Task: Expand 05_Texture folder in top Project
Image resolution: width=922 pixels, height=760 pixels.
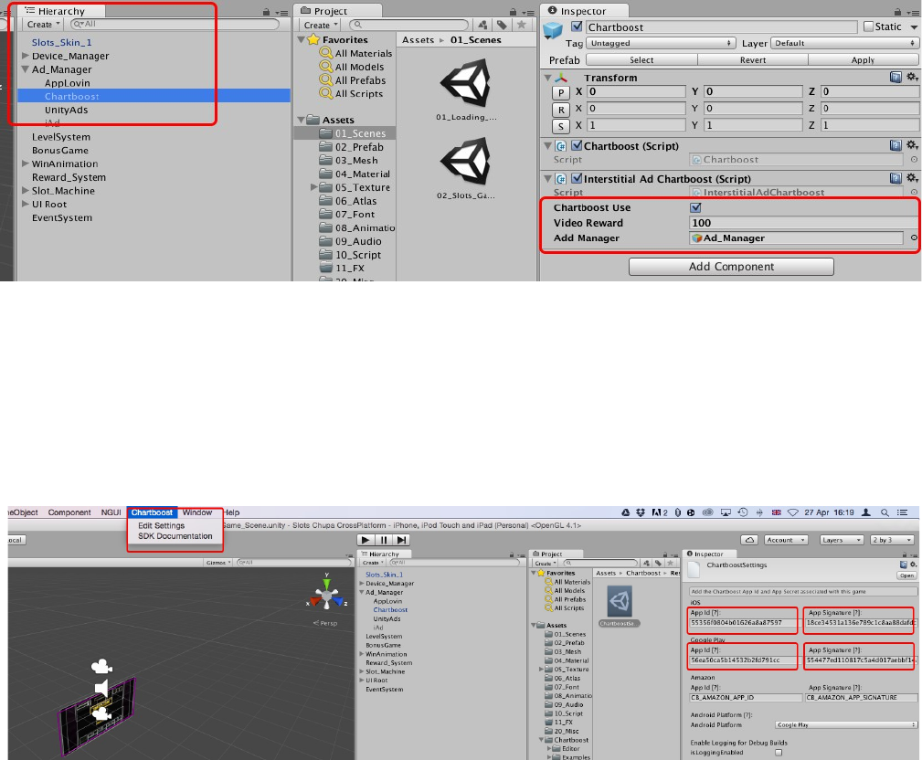Action: (313, 187)
